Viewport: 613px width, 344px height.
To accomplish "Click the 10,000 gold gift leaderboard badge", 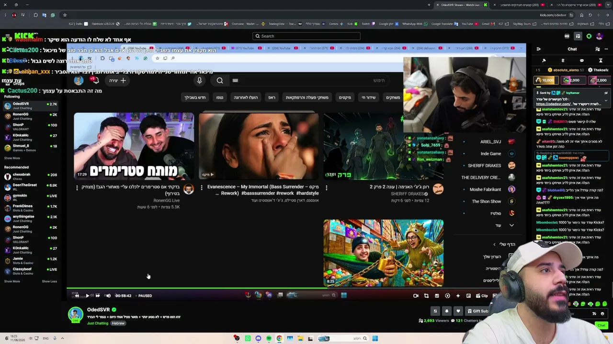I will [545, 80].
